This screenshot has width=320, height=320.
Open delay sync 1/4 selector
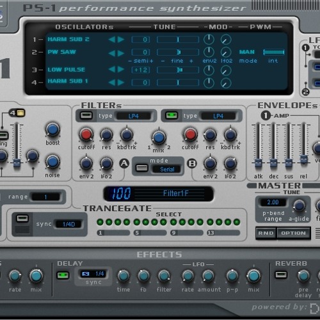coord(94,274)
